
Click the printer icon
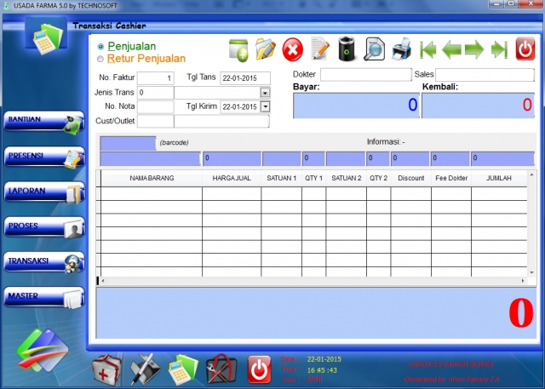point(401,50)
